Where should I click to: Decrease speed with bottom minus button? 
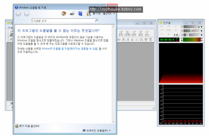pos(182,35)
